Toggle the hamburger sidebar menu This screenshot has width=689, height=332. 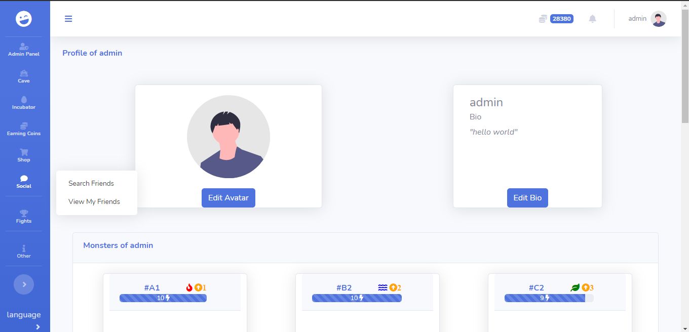pos(68,19)
